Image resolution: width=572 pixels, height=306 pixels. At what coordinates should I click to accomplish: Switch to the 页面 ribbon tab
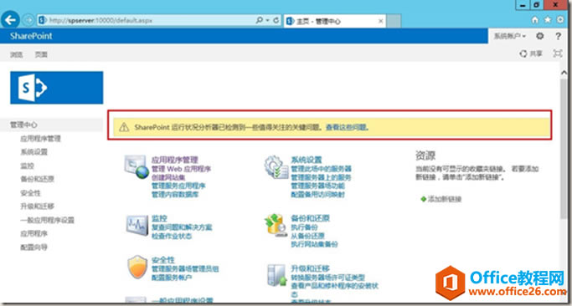[x=41, y=54]
